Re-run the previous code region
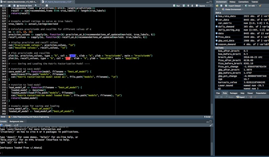This screenshot has width=269, height=157. click(x=184, y=6)
